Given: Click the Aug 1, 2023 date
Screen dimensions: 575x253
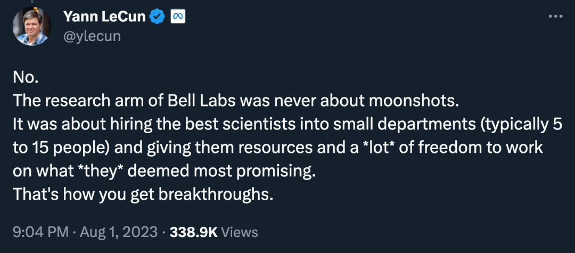Looking at the screenshot, I should [x=119, y=232].
